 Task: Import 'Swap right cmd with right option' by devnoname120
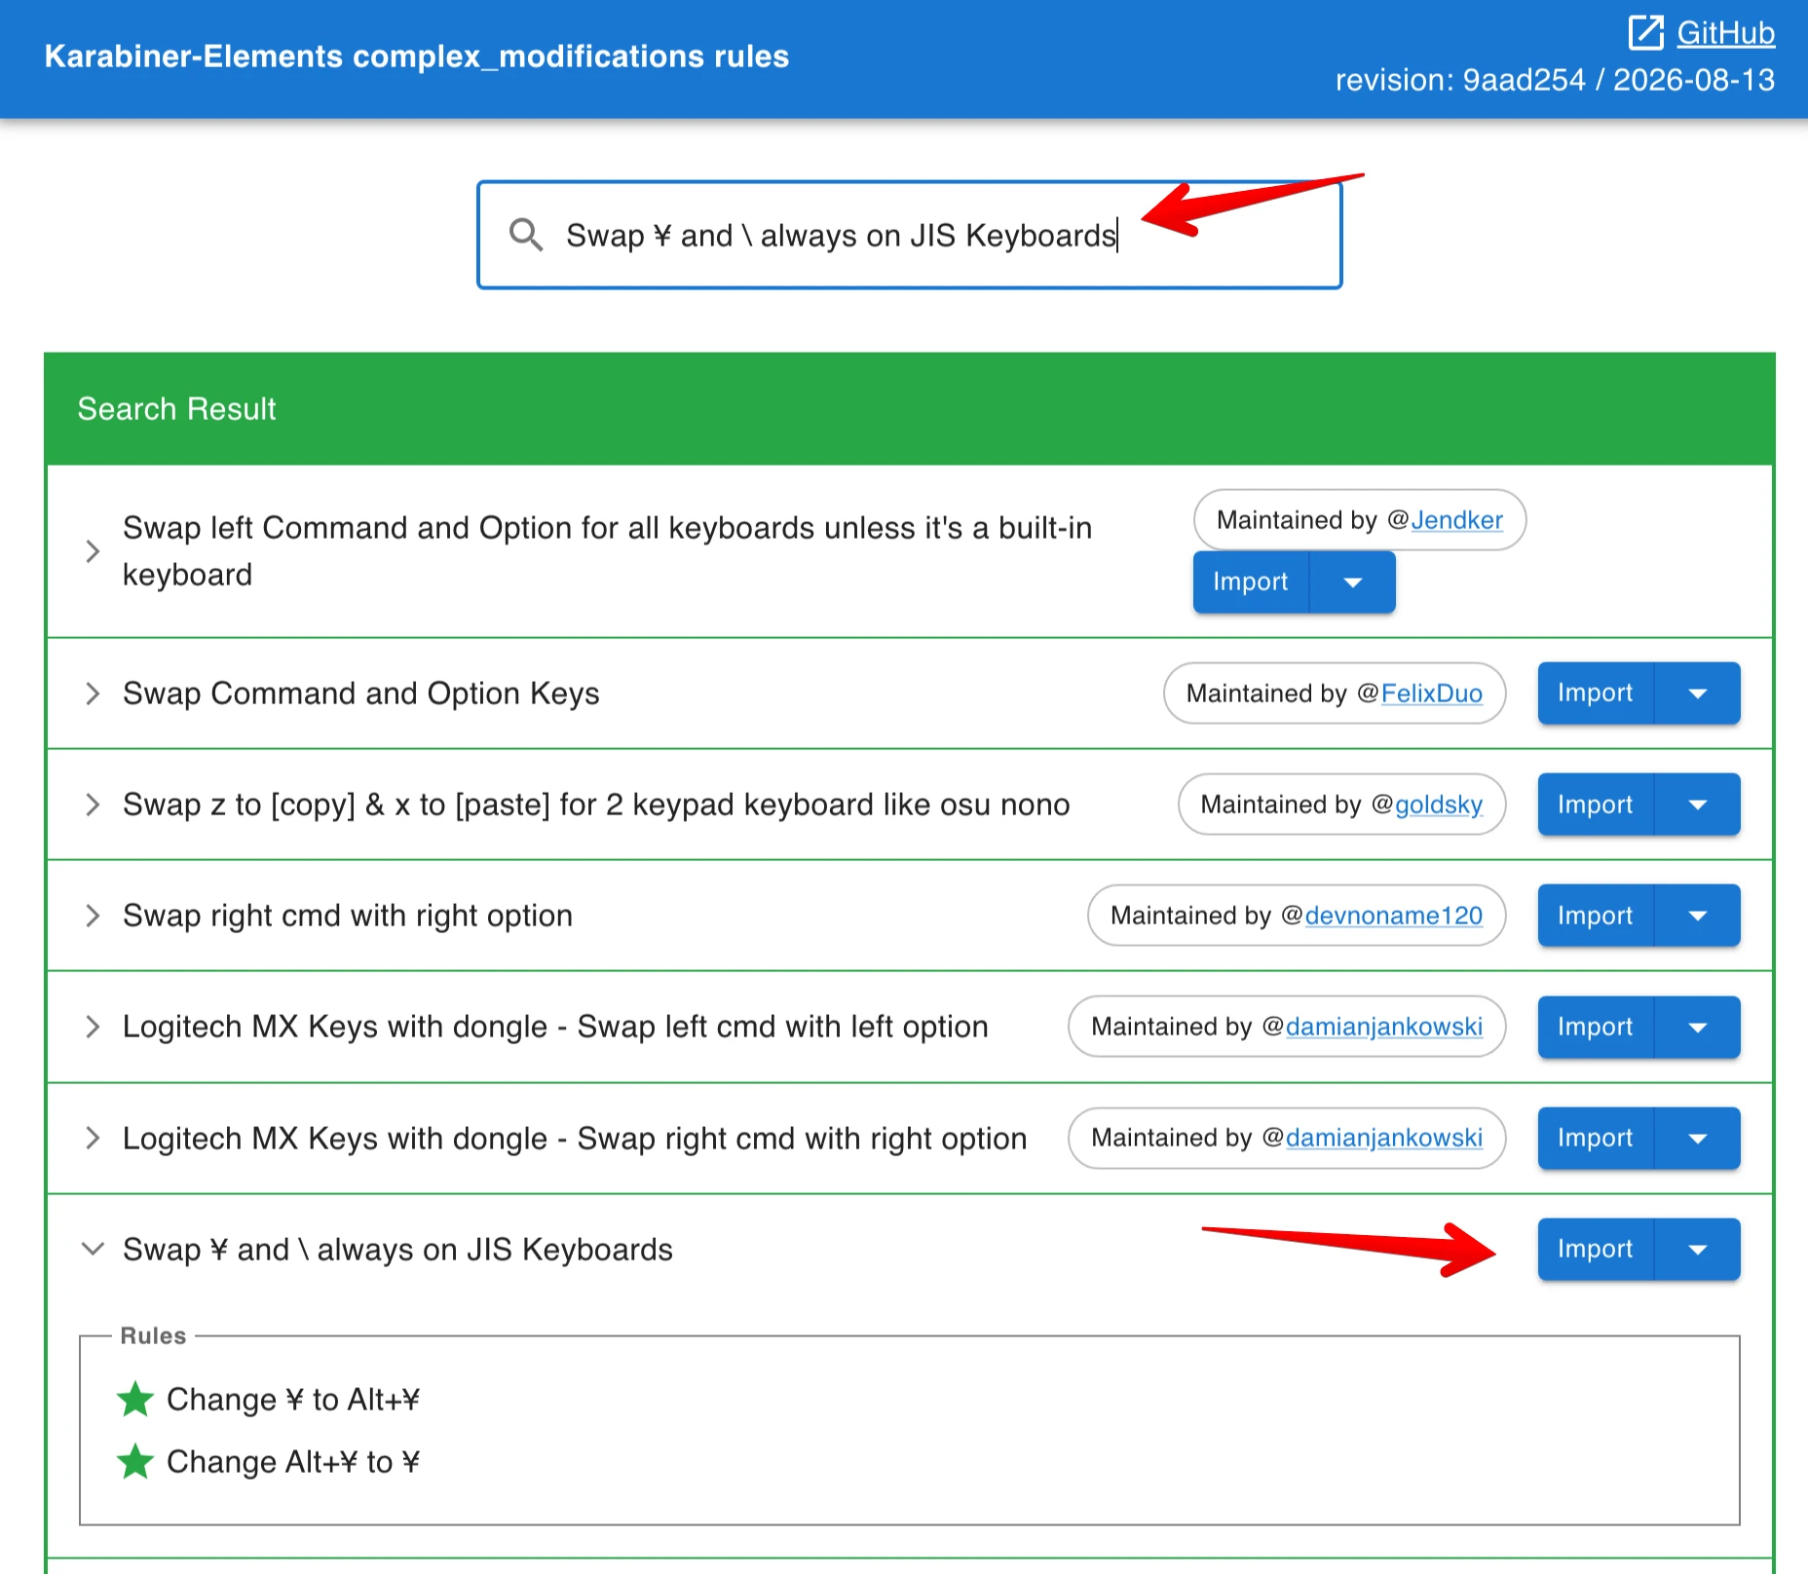(1596, 916)
